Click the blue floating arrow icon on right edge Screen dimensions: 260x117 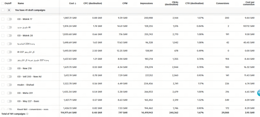click(x=258, y=93)
